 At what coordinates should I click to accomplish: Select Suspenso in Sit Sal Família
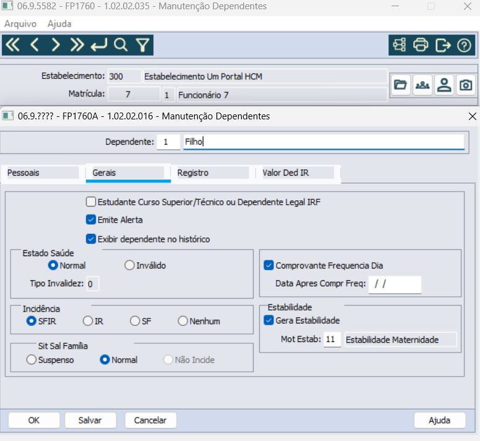(x=31, y=359)
